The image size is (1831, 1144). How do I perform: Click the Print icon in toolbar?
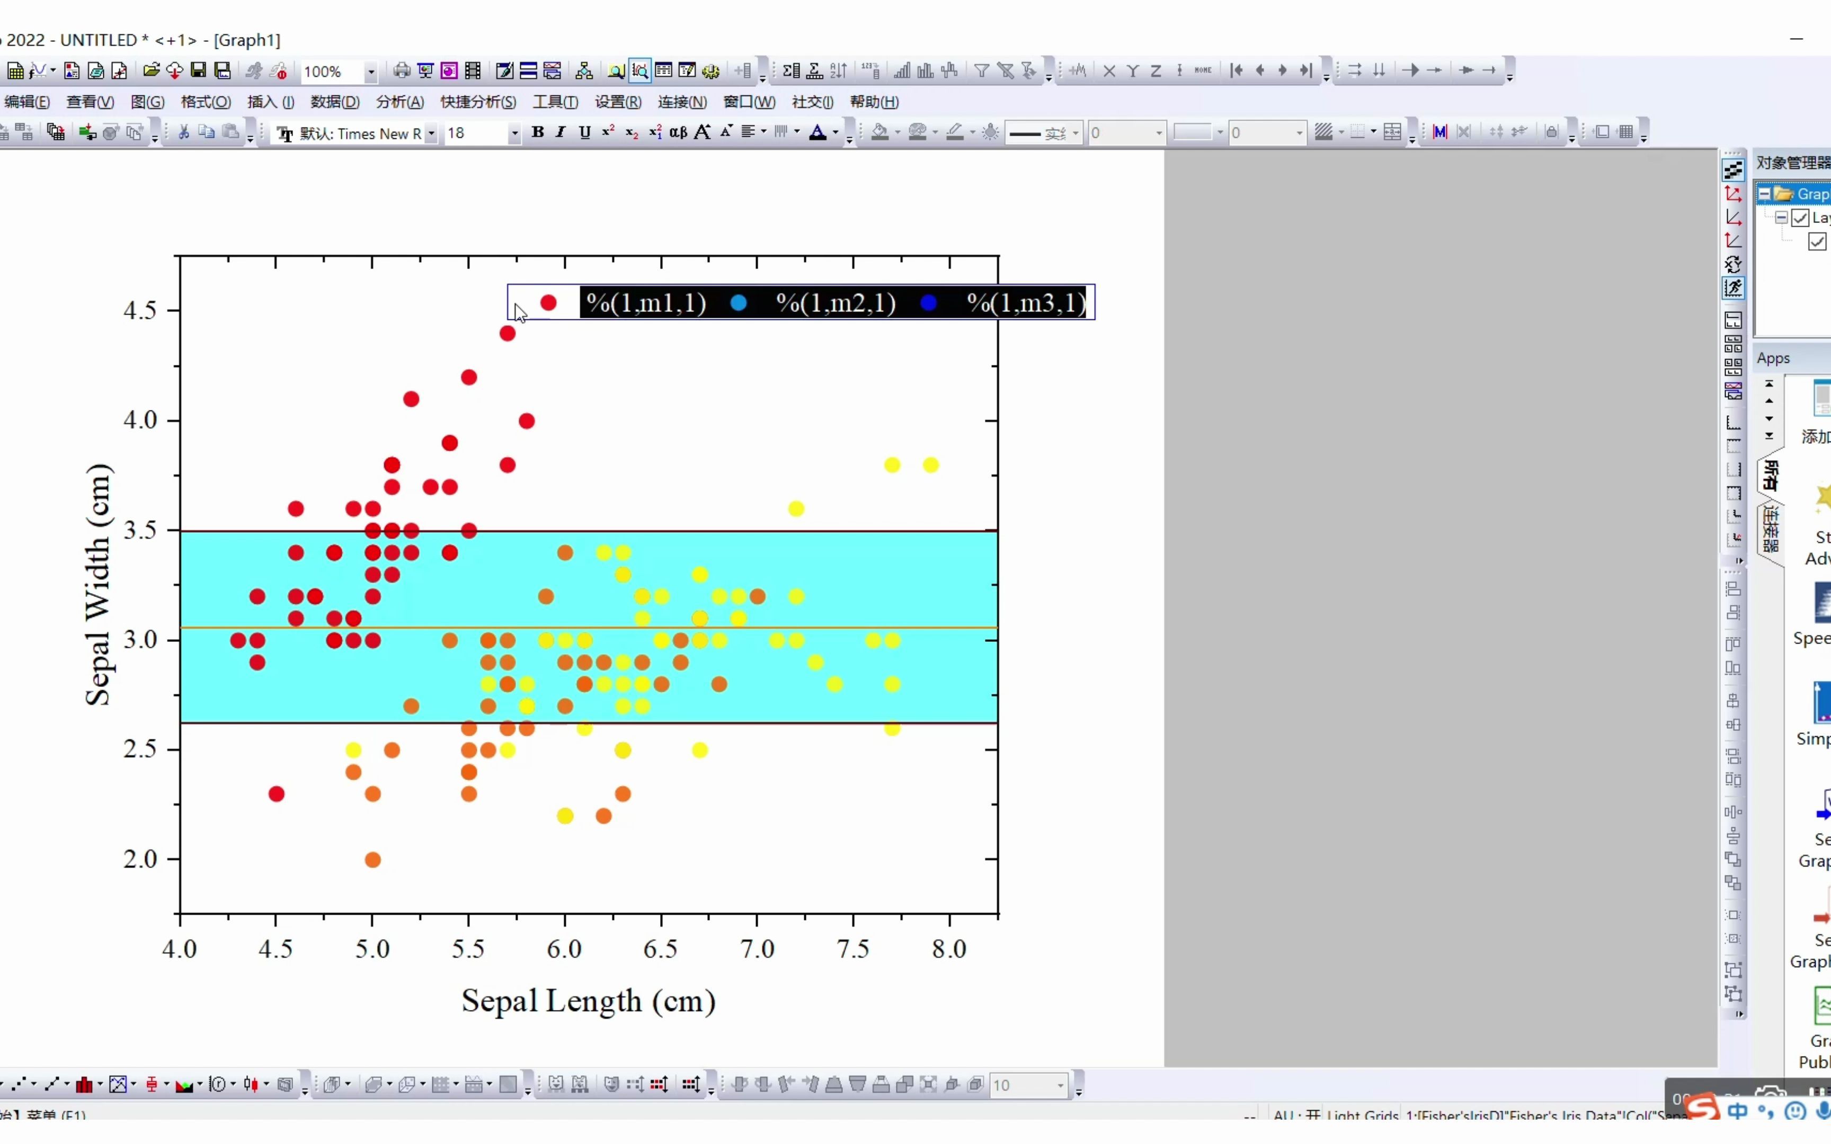click(x=402, y=70)
